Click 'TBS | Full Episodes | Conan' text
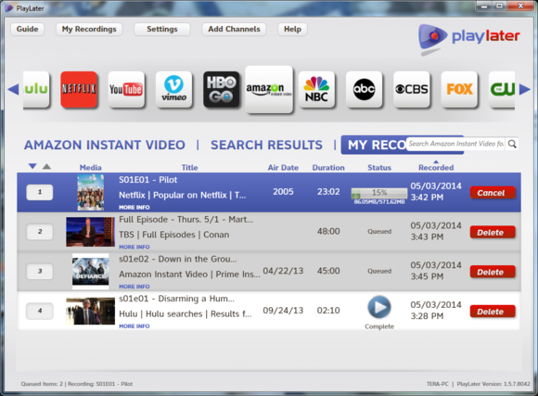538x396 pixels. 174,235
